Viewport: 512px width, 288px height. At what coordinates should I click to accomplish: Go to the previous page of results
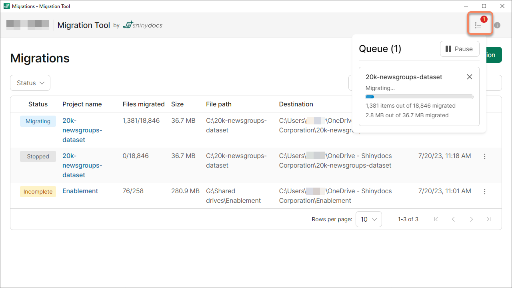(454, 219)
